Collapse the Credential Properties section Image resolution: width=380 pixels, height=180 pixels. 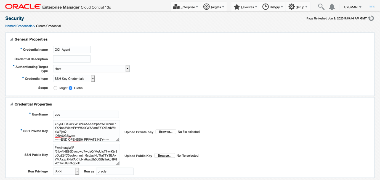[x=11, y=104]
